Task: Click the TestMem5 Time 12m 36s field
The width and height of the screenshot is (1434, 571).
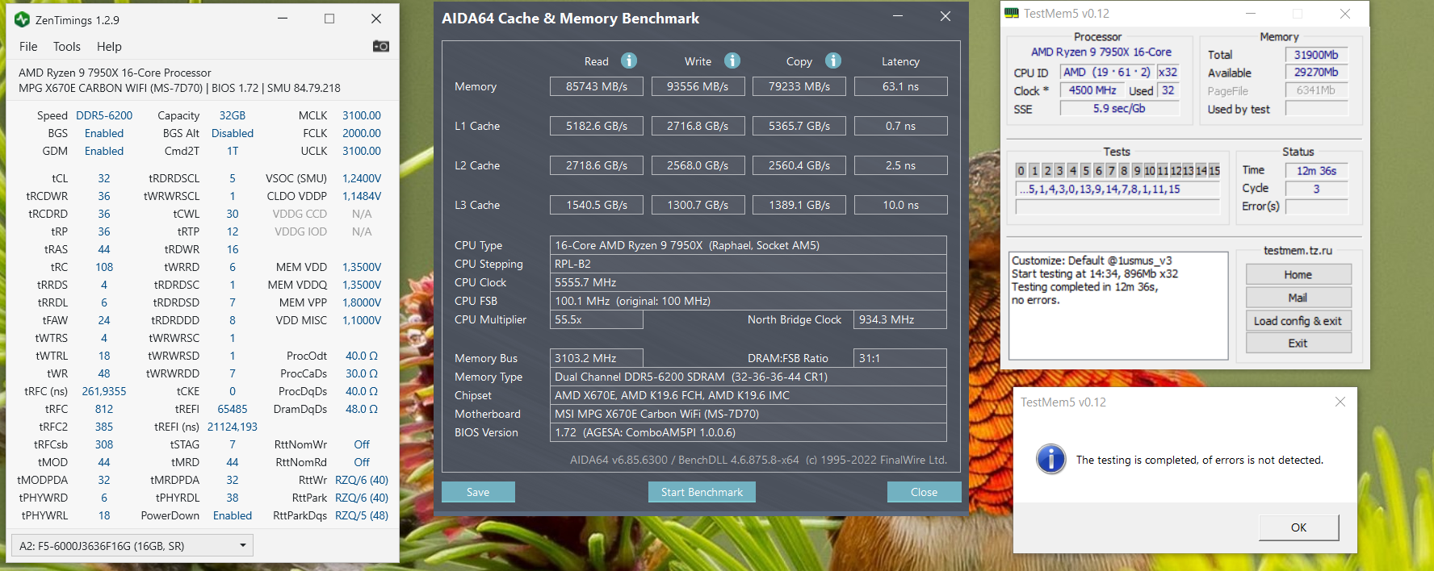Action: (x=1316, y=171)
